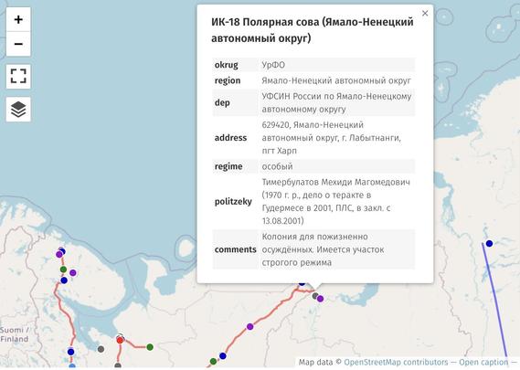Select purple marker midway along the pink route line
The height and width of the screenshot is (370, 520).
250,326
